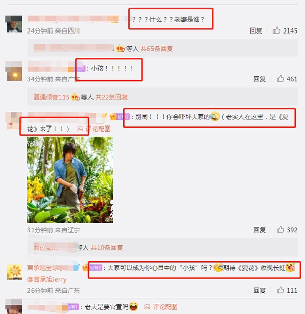Click sunflower avatar of 言承旭 fan account
The image size is (305, 314).
point(14,272)
